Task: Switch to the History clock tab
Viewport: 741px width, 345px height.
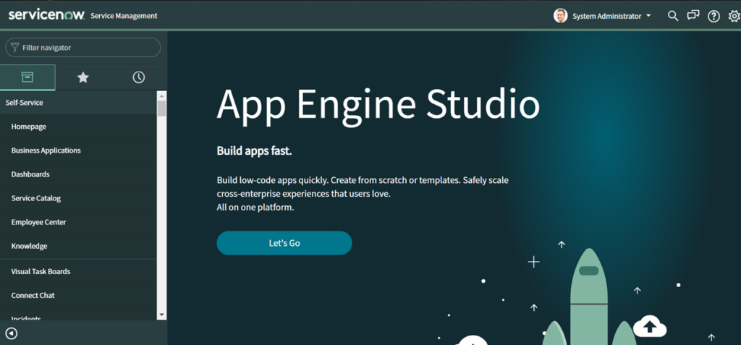Action: click(139, 77)
